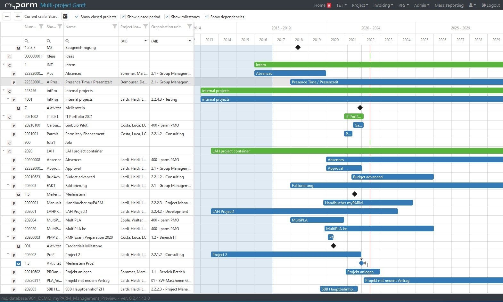This screenshot has width=503, height=302.
Task: Open the Admin menu
Action: [x=421, y=5]
